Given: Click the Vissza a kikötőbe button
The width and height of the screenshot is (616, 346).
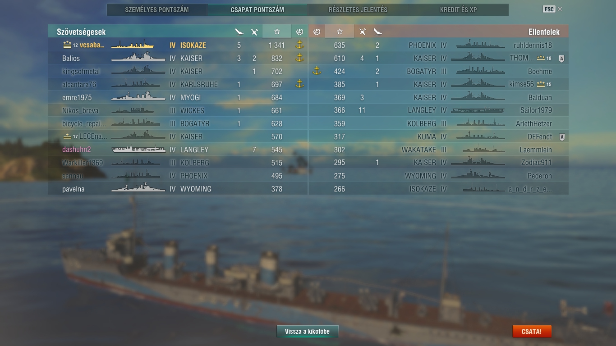Looking at the screenshot, I should click(x=307, y=331).
